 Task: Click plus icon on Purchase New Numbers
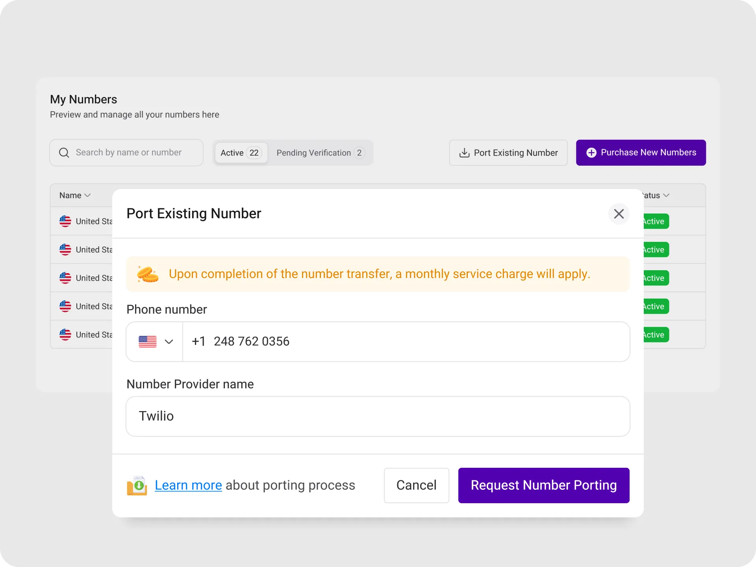point(591,153)
